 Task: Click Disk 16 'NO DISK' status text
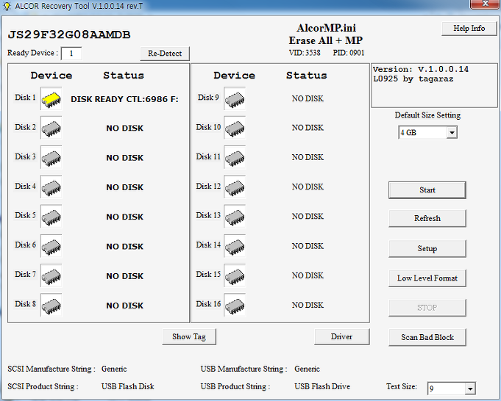click(x=308, y=306)
